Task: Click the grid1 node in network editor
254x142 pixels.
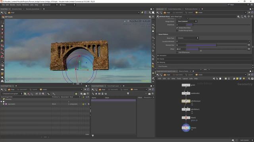Action: tap(186, 85)
